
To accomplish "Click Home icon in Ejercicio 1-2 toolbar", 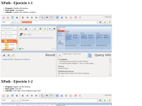I will (x=23, y=96).
